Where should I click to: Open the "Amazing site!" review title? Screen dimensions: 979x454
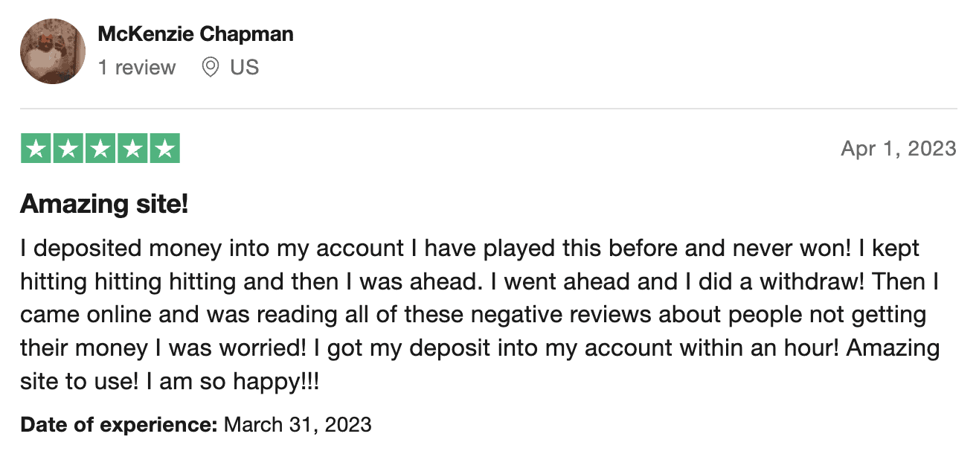coord(104,203)
